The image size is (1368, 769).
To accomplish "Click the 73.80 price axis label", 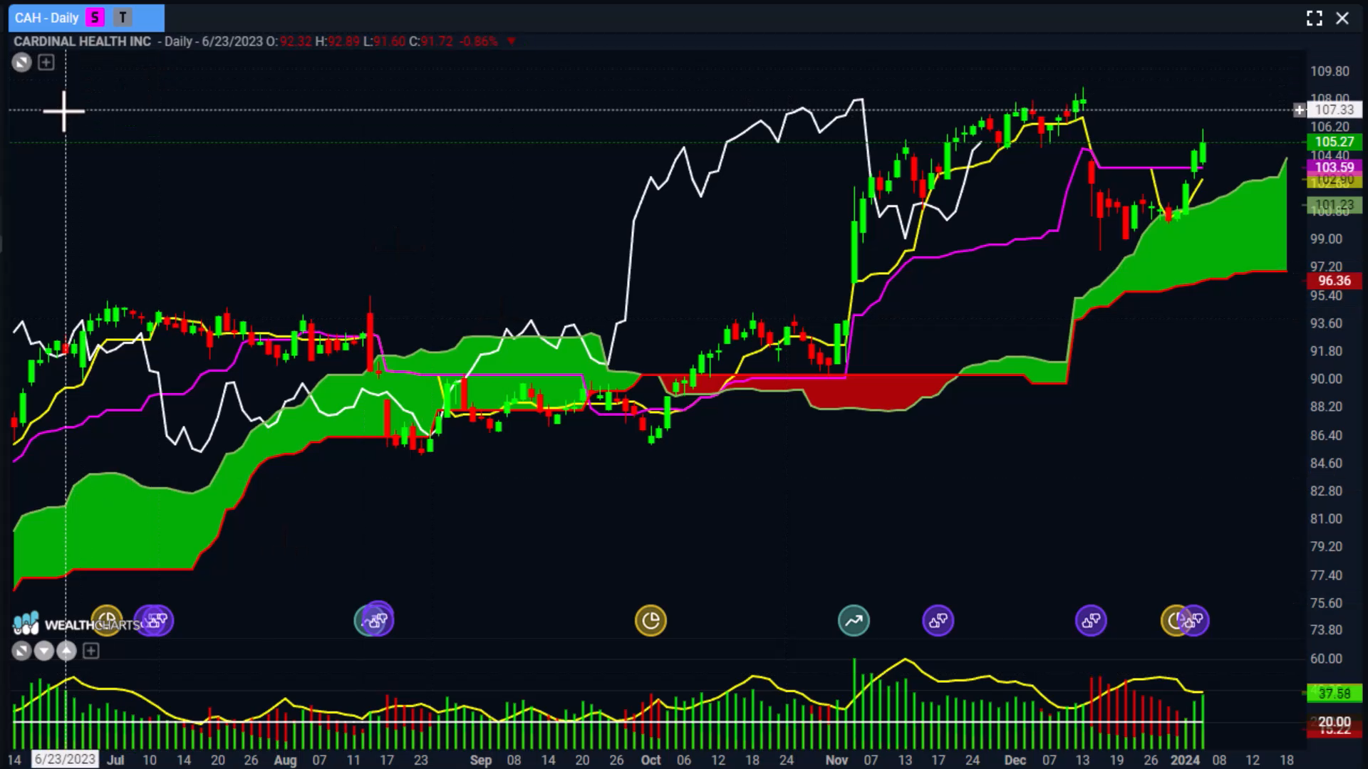I will [x=1326, y=629].
